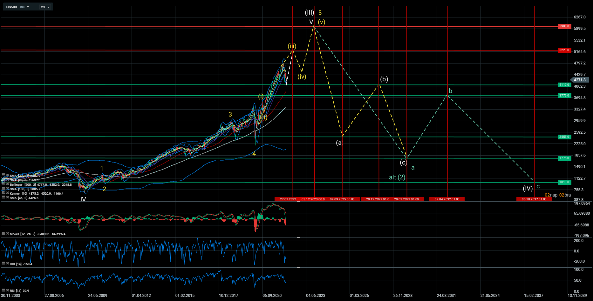593x301 pixels.
Task: Open the W1 timeframe dropdown
Action: pyautogui.click(x=45, y=7)
